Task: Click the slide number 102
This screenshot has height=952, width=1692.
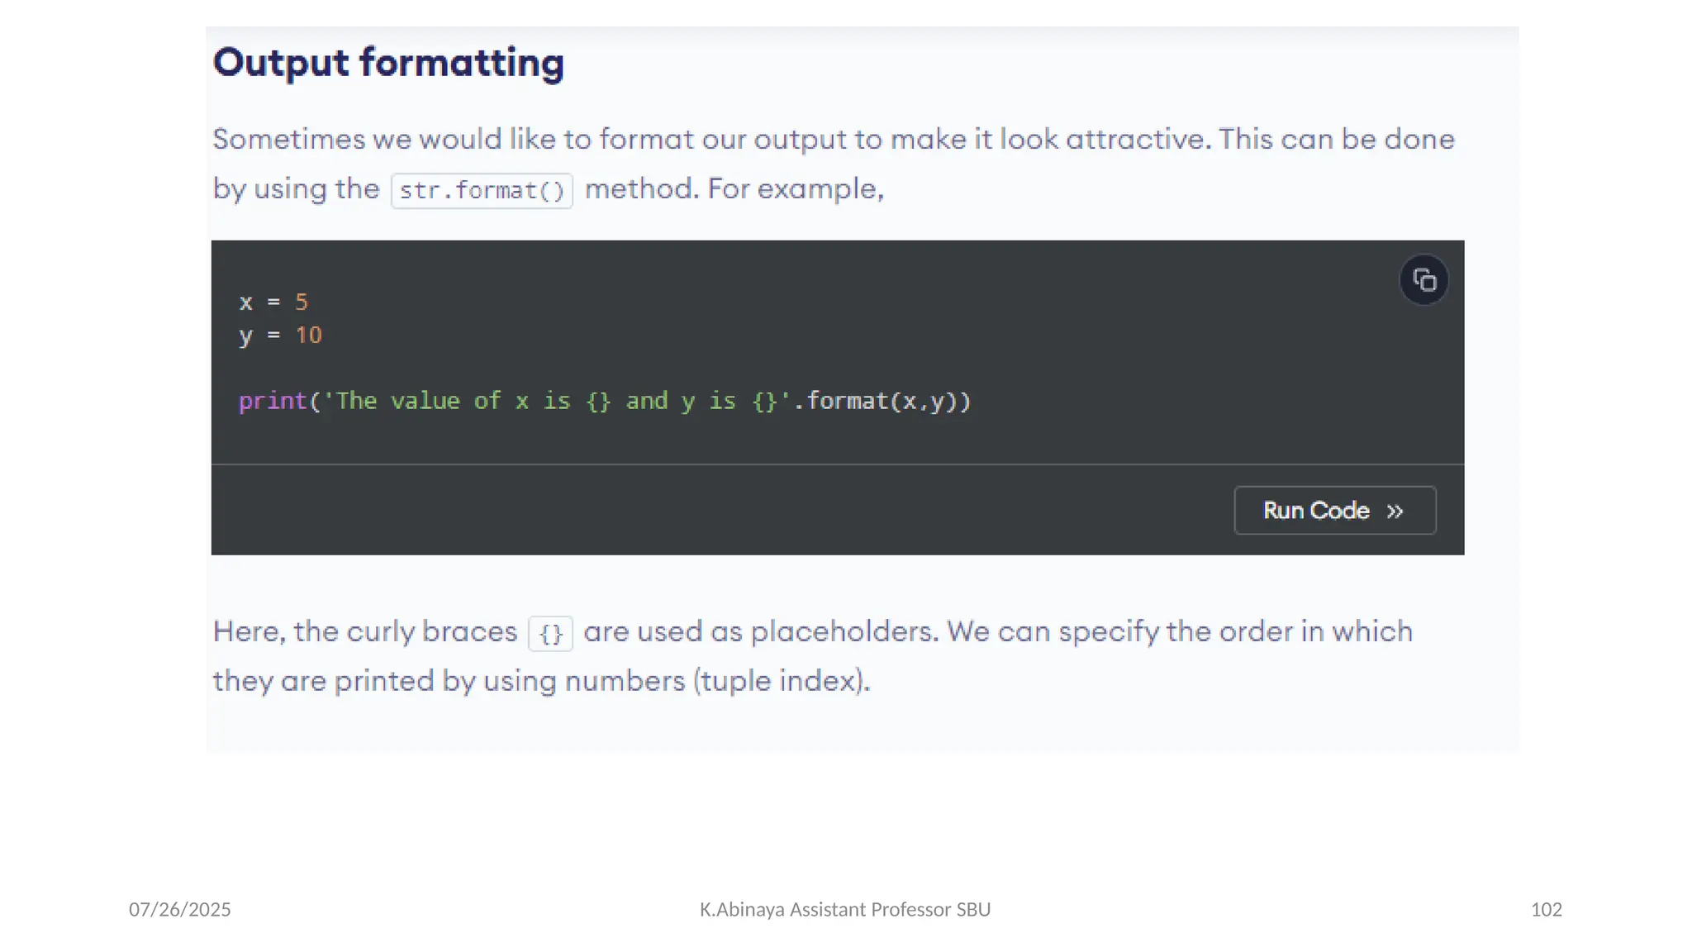Action: click(x=1546, y=910)
